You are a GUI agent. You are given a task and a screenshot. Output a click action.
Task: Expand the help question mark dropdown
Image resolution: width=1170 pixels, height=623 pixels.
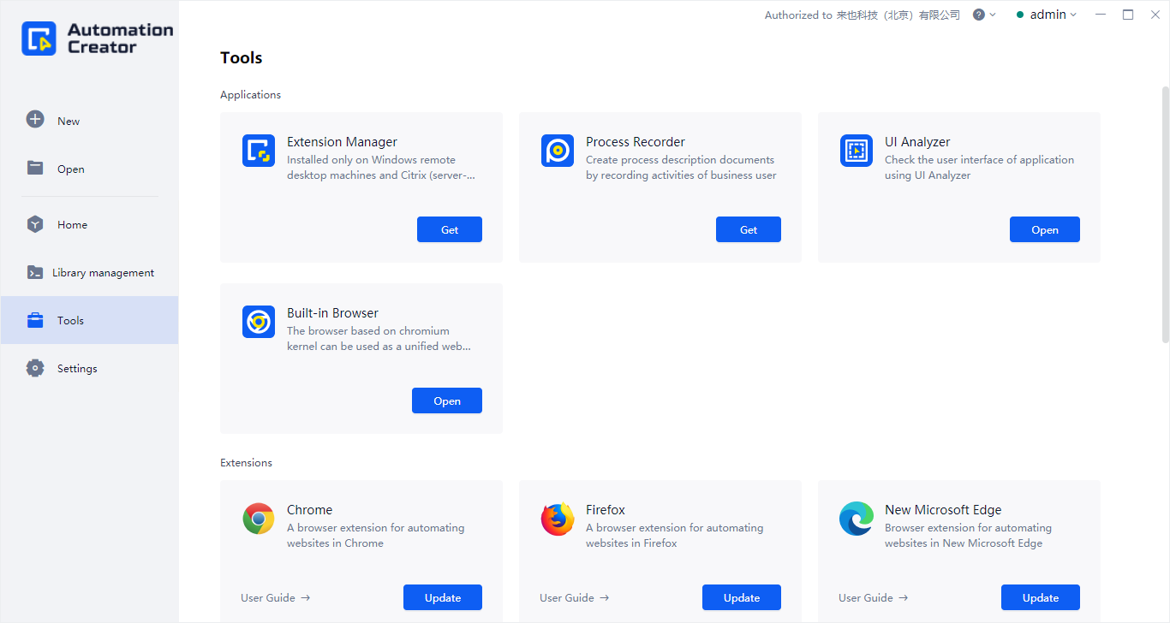tap(984, 15)
